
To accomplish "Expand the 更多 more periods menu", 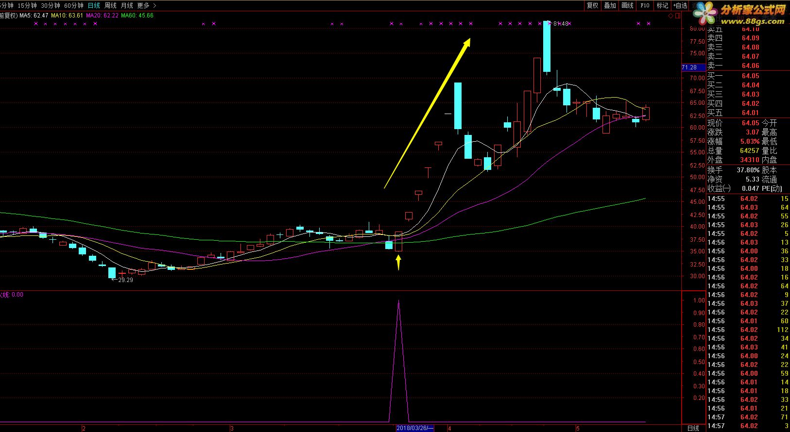I will pyautogui.click(x=147, y=5).
